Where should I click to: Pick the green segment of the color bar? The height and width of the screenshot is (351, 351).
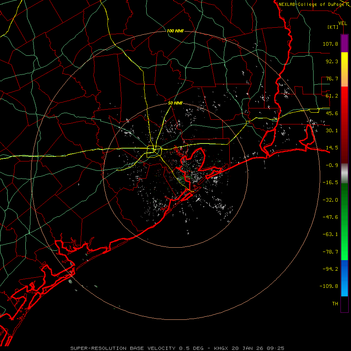344,222
